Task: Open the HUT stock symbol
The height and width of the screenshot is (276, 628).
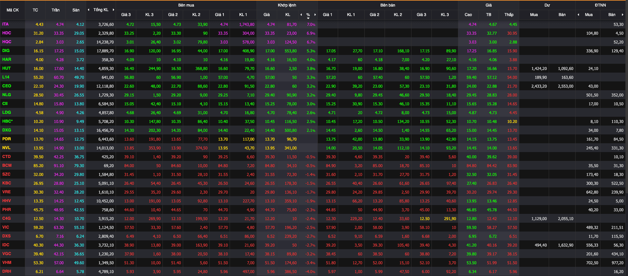Action: (x=7, y=68)
